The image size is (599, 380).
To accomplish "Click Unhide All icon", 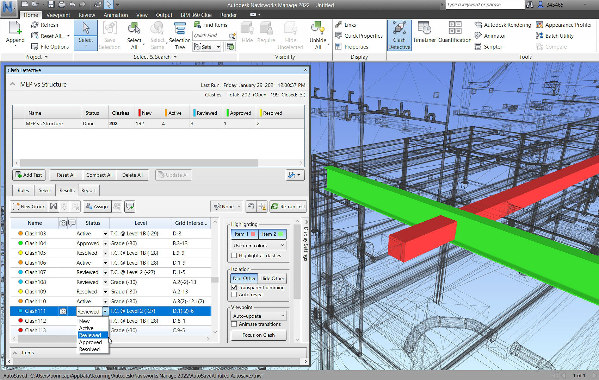I will click(x=317, y=28).
